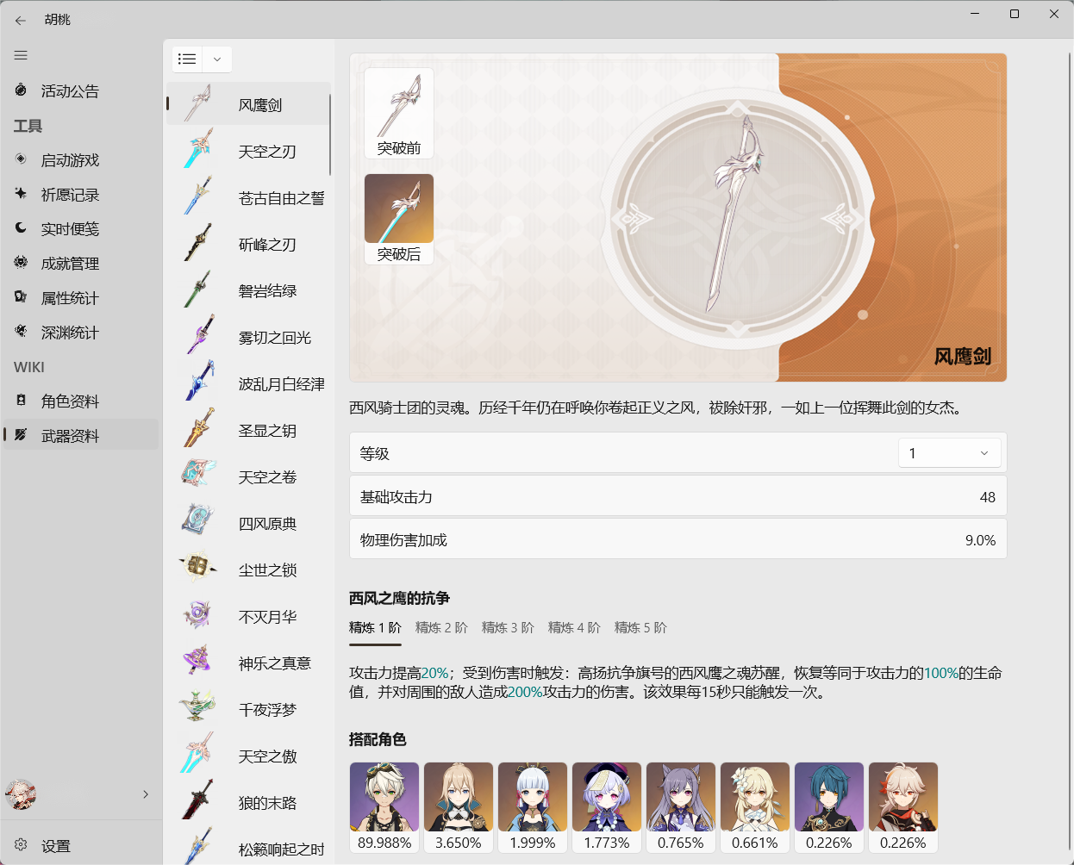The width and height of the screenshot is (1074, 865).
Task: Open the list view style dropdown arrow
Action: pyautogui.click(x=217, y=59)
